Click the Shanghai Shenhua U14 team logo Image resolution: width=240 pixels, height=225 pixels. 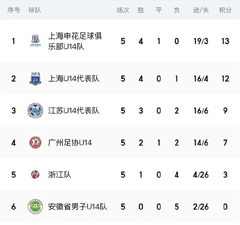(x=35, y=41)
